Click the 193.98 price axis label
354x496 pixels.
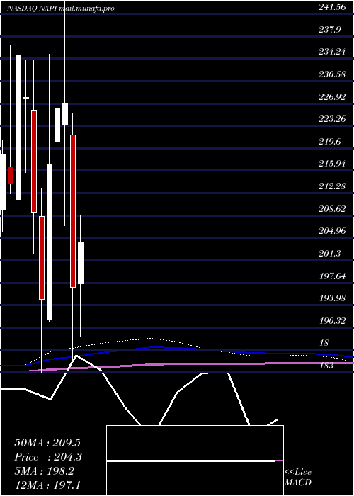click(x=332, y=298)
